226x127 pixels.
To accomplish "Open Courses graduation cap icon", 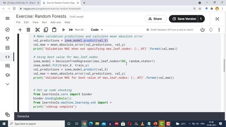I will click(7, 75).
